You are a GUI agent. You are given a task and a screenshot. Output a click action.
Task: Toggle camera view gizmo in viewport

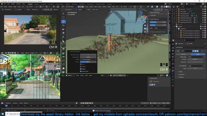coord(145,29)
